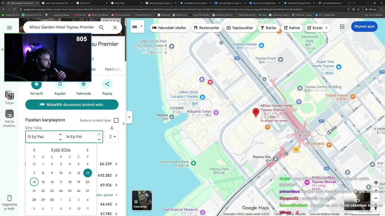Expand the ₺10.282 price row

pyautogui.click(x=116, y=175)
